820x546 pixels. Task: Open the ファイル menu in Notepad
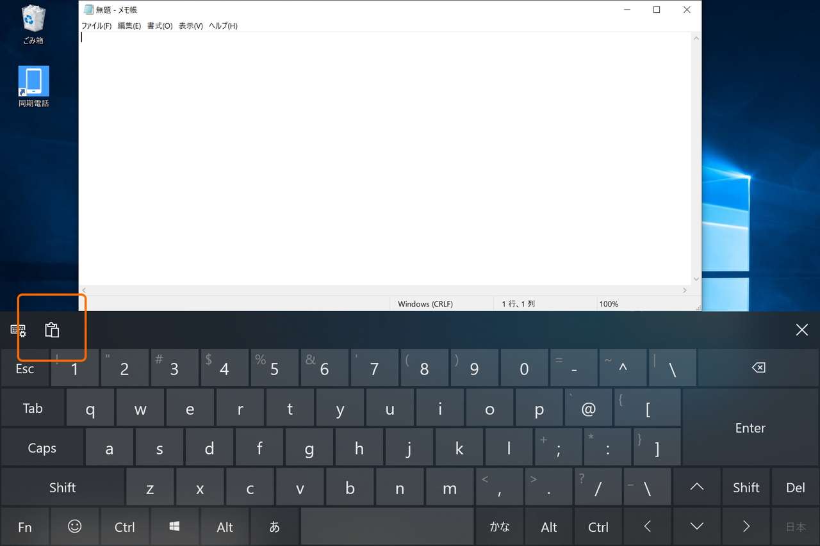96,26
